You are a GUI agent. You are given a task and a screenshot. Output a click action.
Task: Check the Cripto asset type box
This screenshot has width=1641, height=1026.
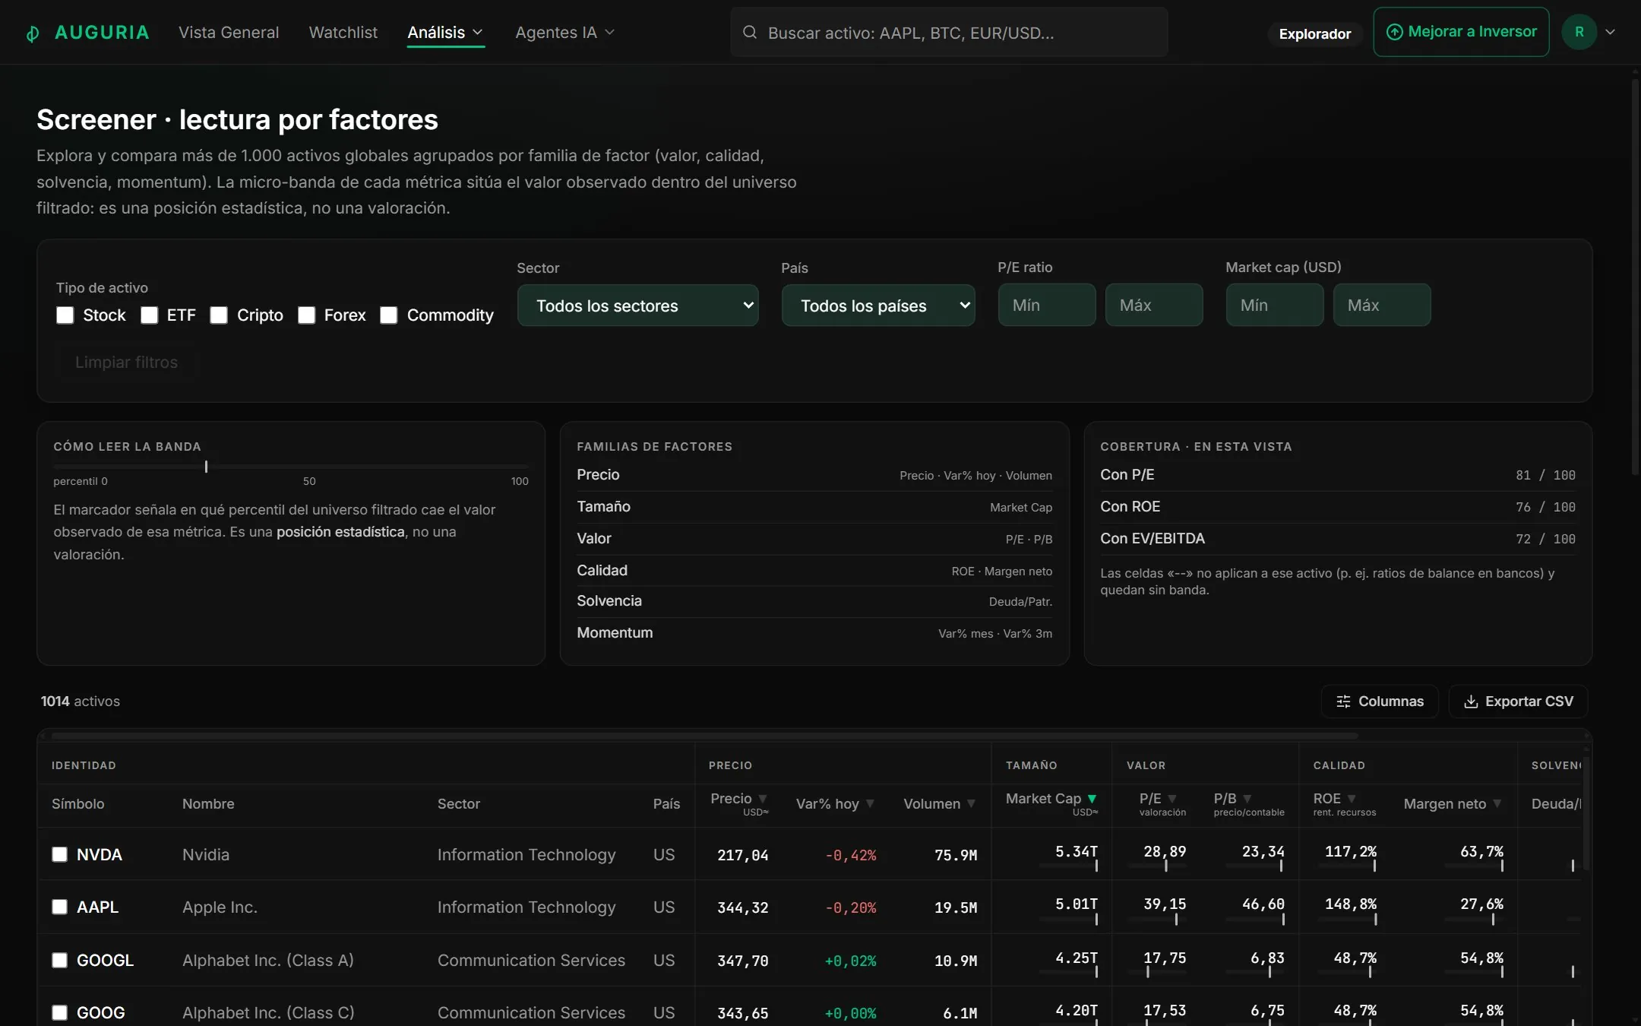pyautogui.click(x=219, y=315)
